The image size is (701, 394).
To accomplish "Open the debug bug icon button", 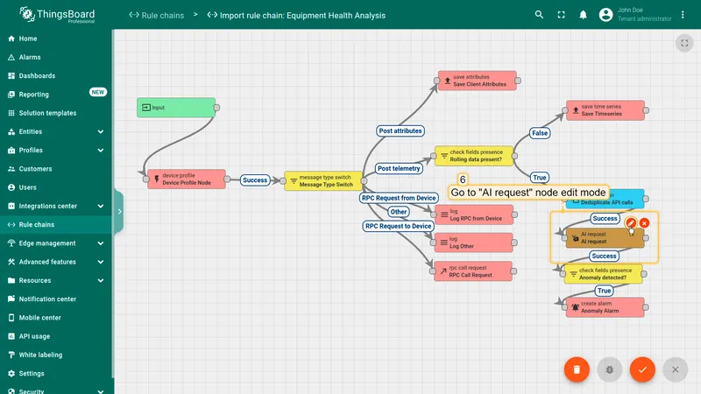I will (609, 369).
